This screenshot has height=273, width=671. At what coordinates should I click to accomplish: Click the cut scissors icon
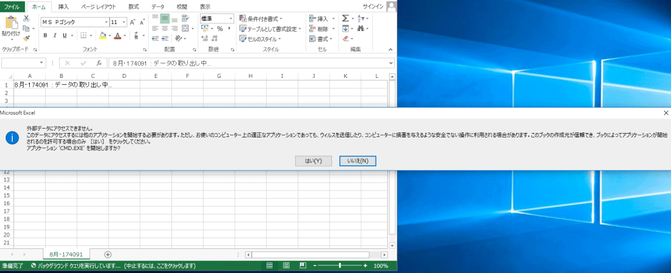click(x=27, y=19)
